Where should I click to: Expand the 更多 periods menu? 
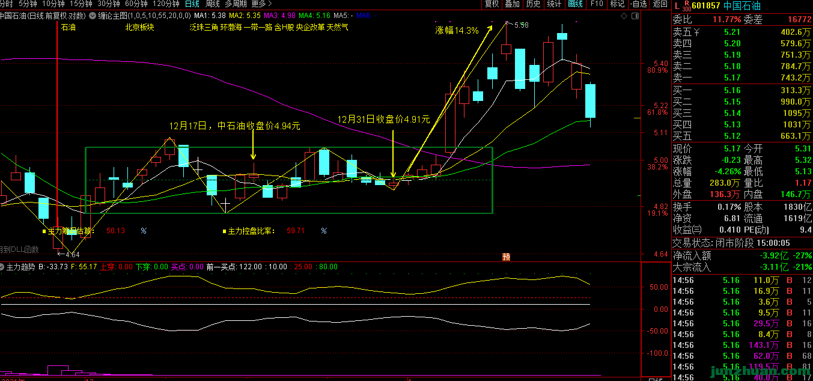(x=262, y=4)
